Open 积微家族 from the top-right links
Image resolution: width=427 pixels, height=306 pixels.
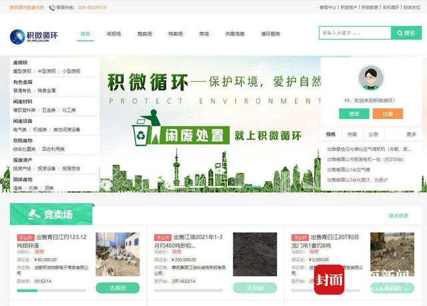click(370, 7)
